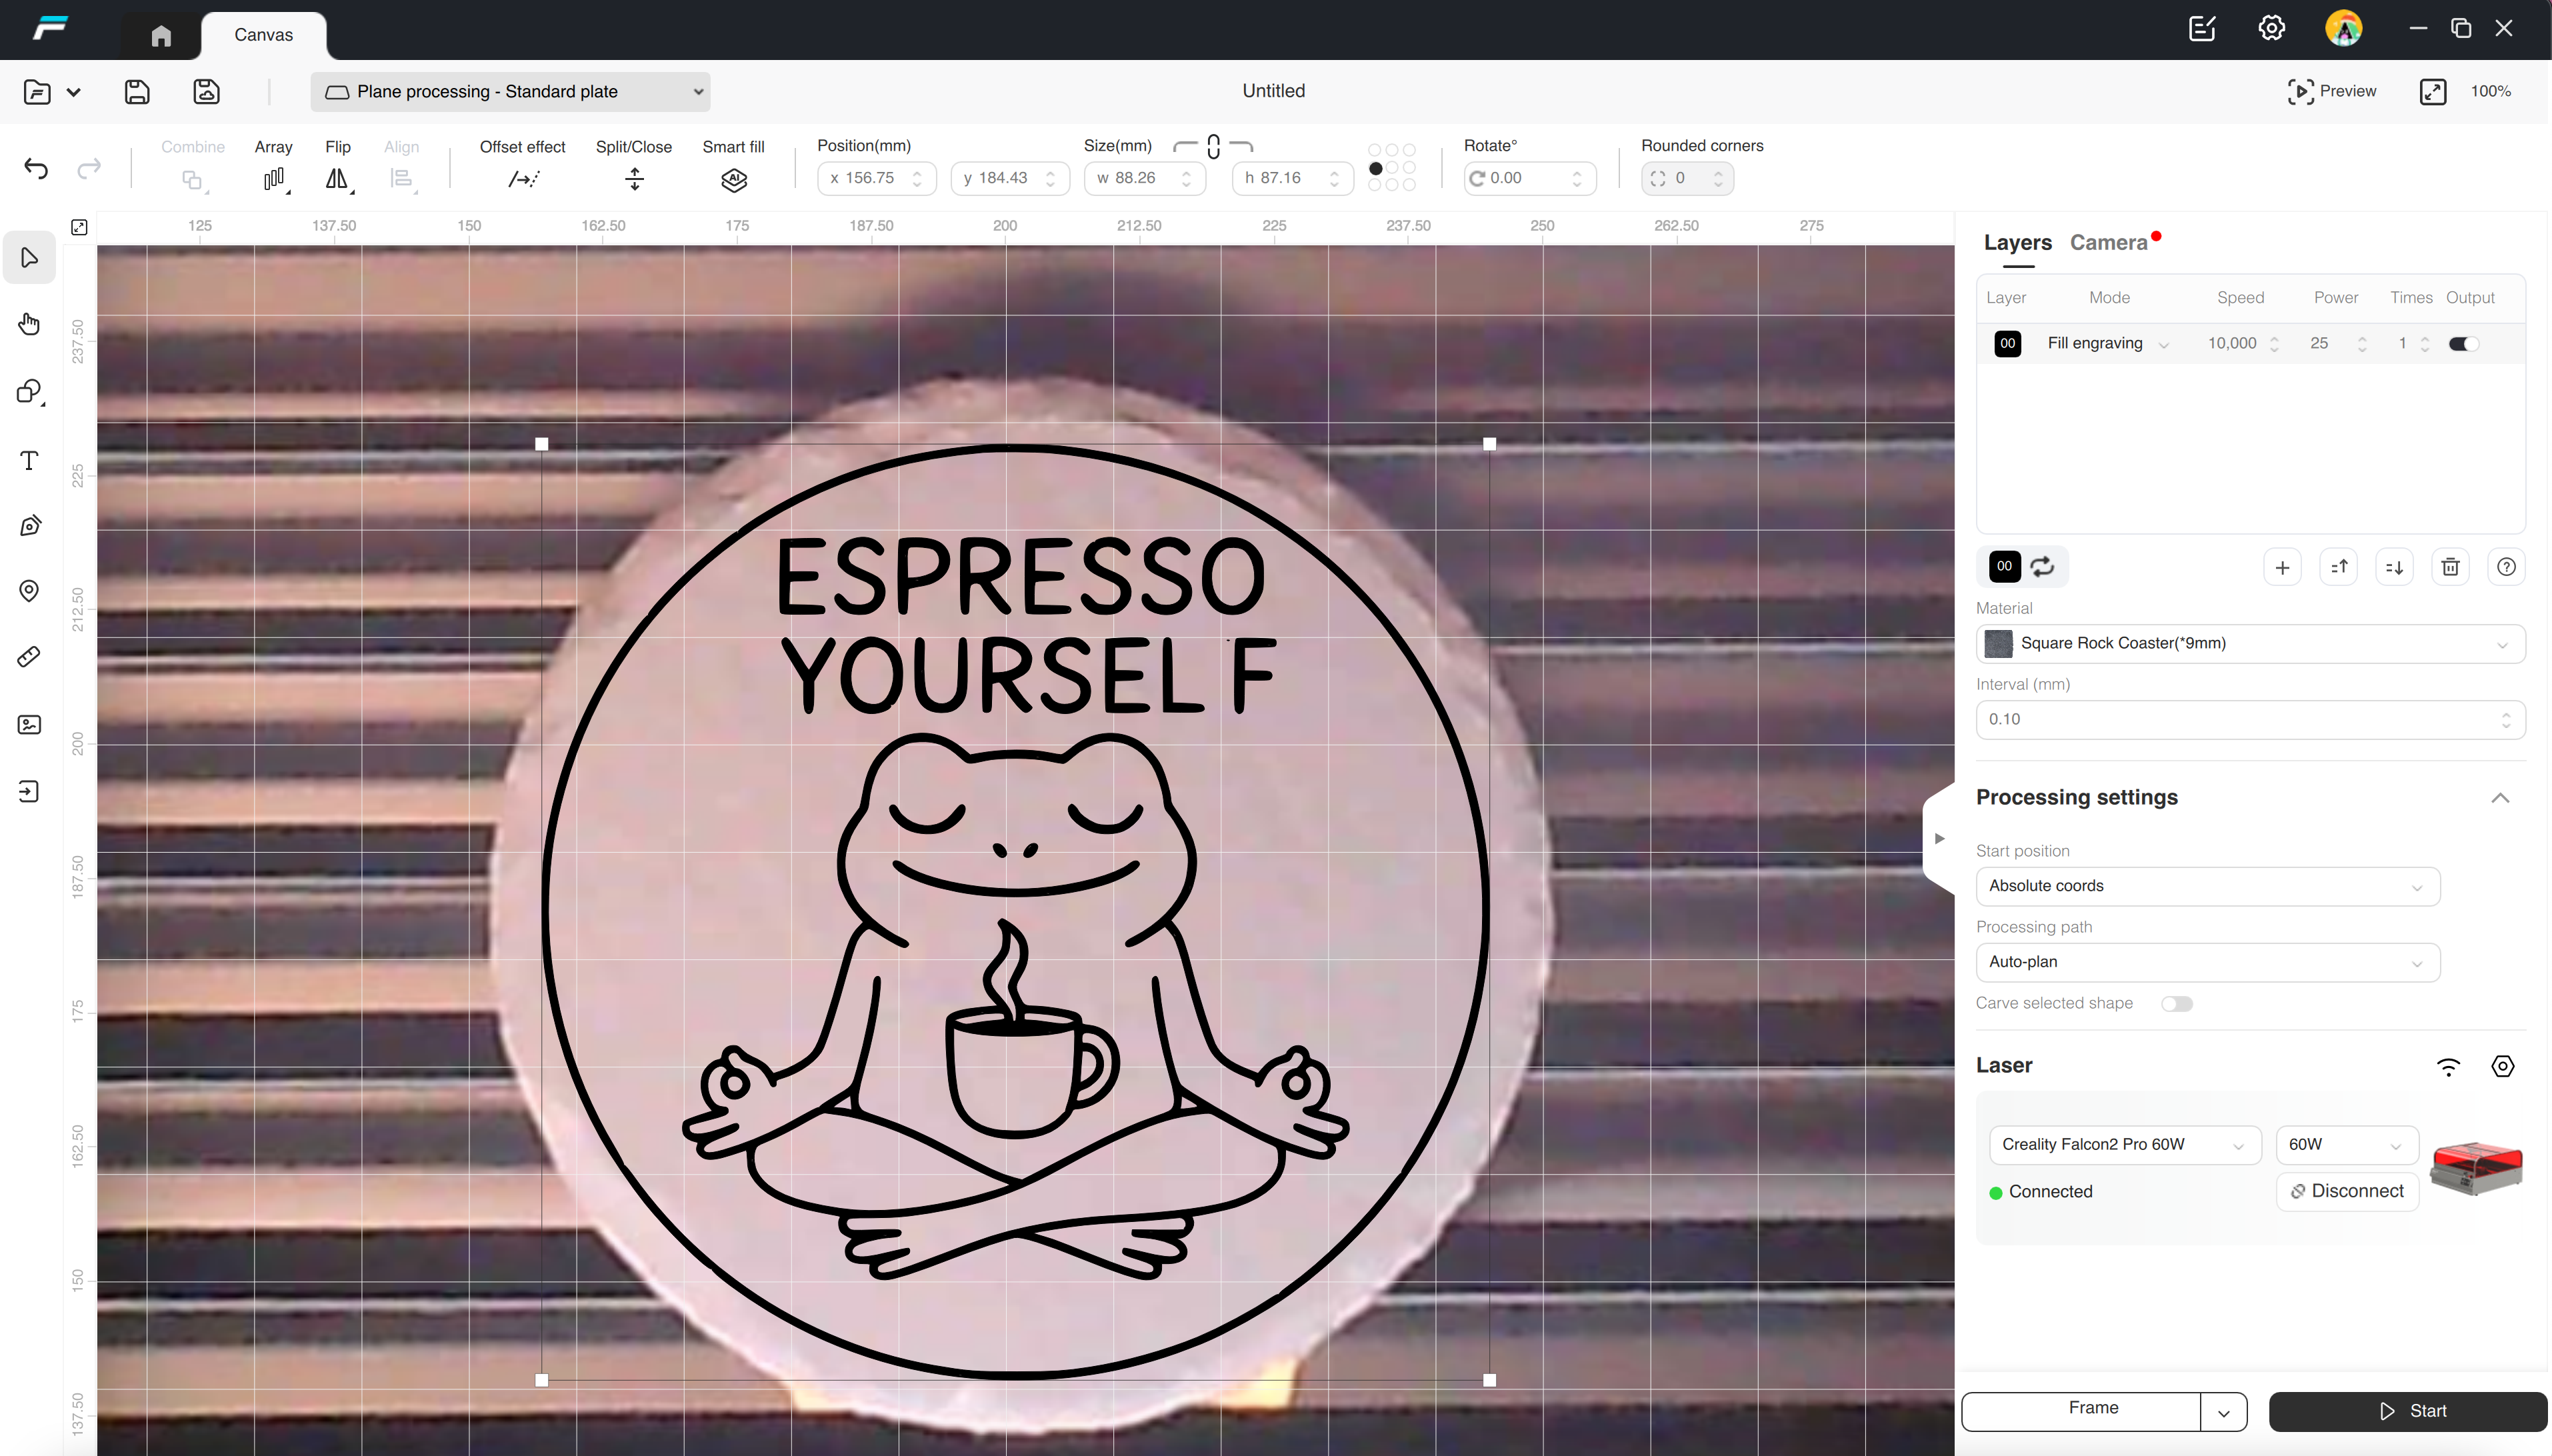This screenshot has height=1456, width=2552.
Task: Click the Start button
Action: click(2408, 1411)
